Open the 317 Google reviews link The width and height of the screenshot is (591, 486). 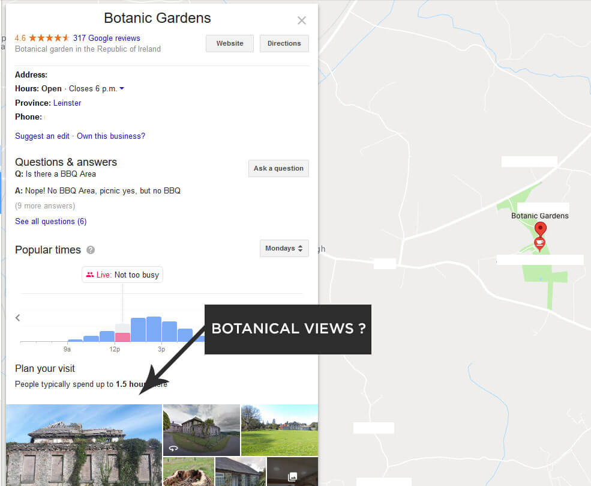tap(107, 38)
